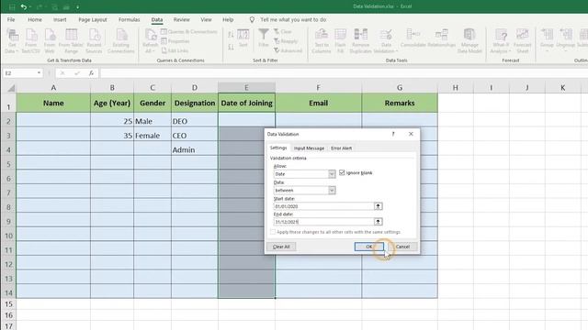
Task: Switch to the Formulas ribbon tab
Action: [129, 19]
